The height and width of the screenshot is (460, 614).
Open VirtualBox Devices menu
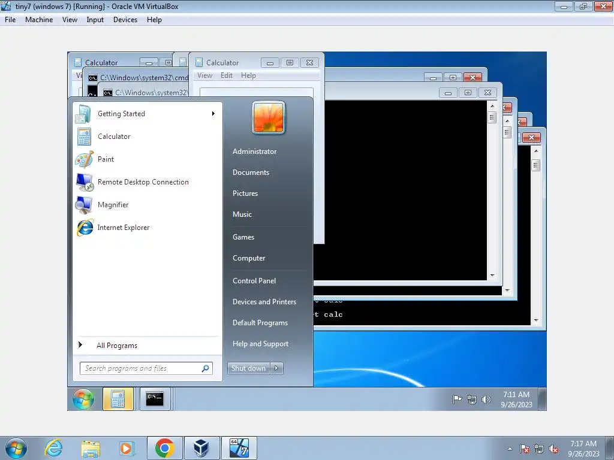tap(125, 20)
